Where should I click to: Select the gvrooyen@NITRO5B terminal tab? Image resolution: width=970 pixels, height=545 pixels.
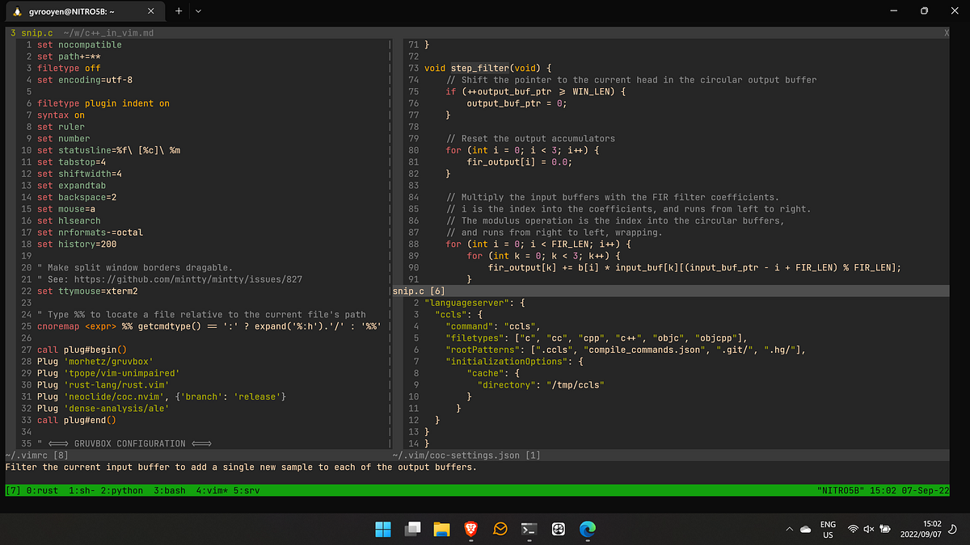click(x=73, y=11)
